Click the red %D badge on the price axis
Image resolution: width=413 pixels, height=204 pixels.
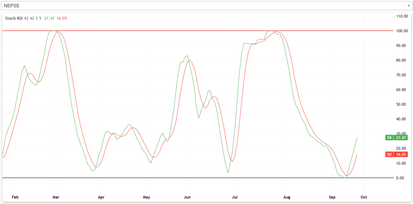(x=389, y=154)
